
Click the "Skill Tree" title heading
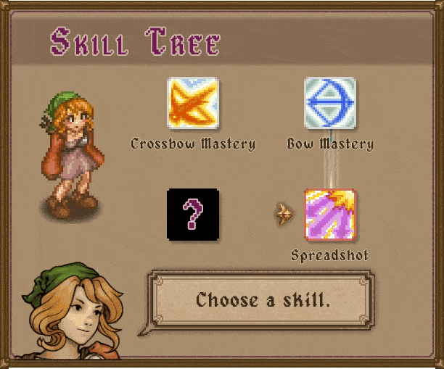click(x=135, y=41)
